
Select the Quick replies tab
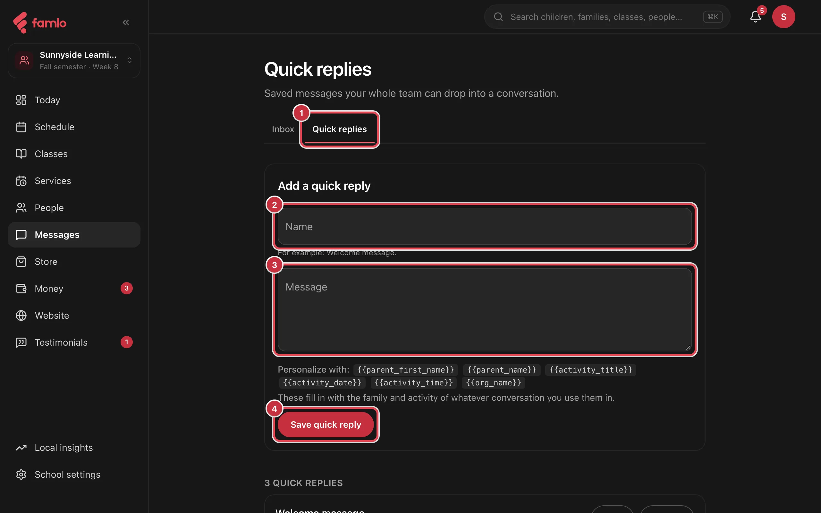(339, 129)
